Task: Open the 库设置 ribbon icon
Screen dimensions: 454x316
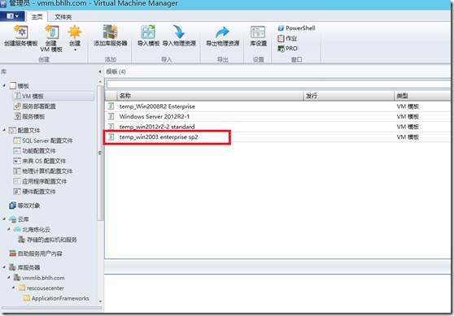Action: pos(258,32)
